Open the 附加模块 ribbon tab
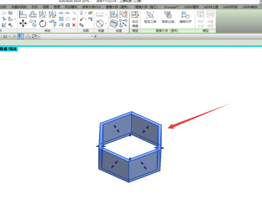The width and height of the screenshot is (262, 220). 71,7
